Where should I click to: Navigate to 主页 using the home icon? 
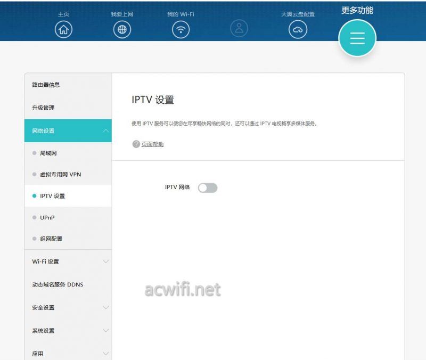click(63, 30)
